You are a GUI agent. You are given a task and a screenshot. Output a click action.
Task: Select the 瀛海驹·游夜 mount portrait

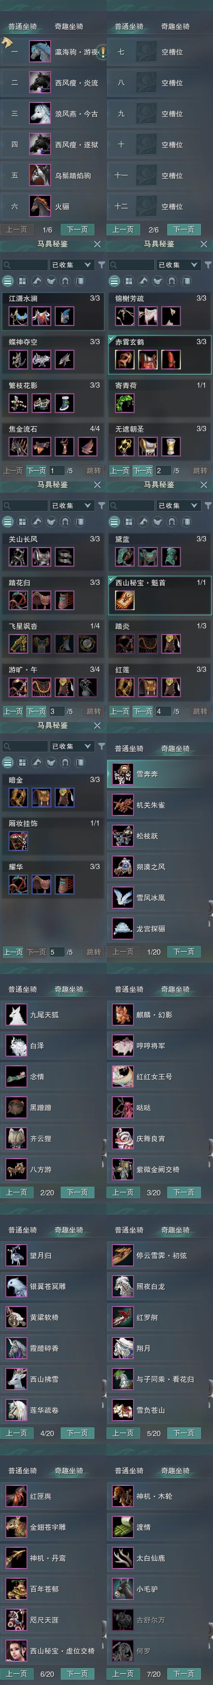[40, 52]
